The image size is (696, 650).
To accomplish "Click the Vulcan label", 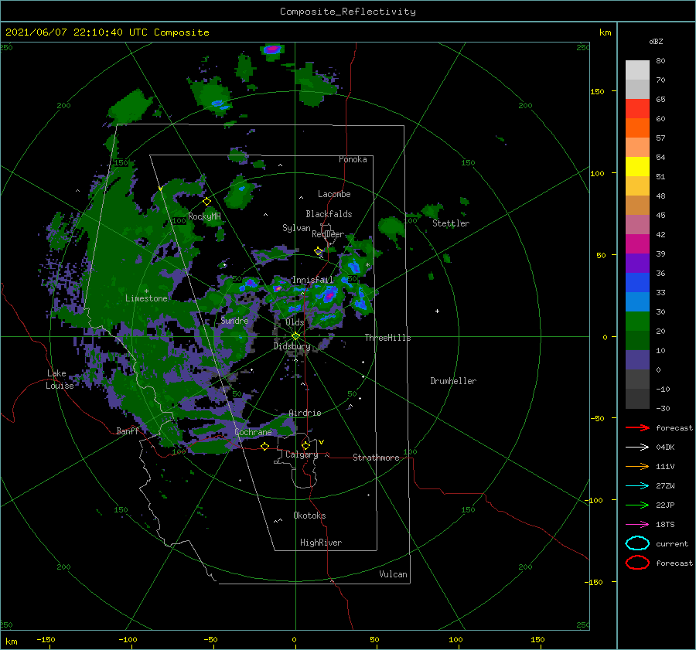I will (393, 574).
